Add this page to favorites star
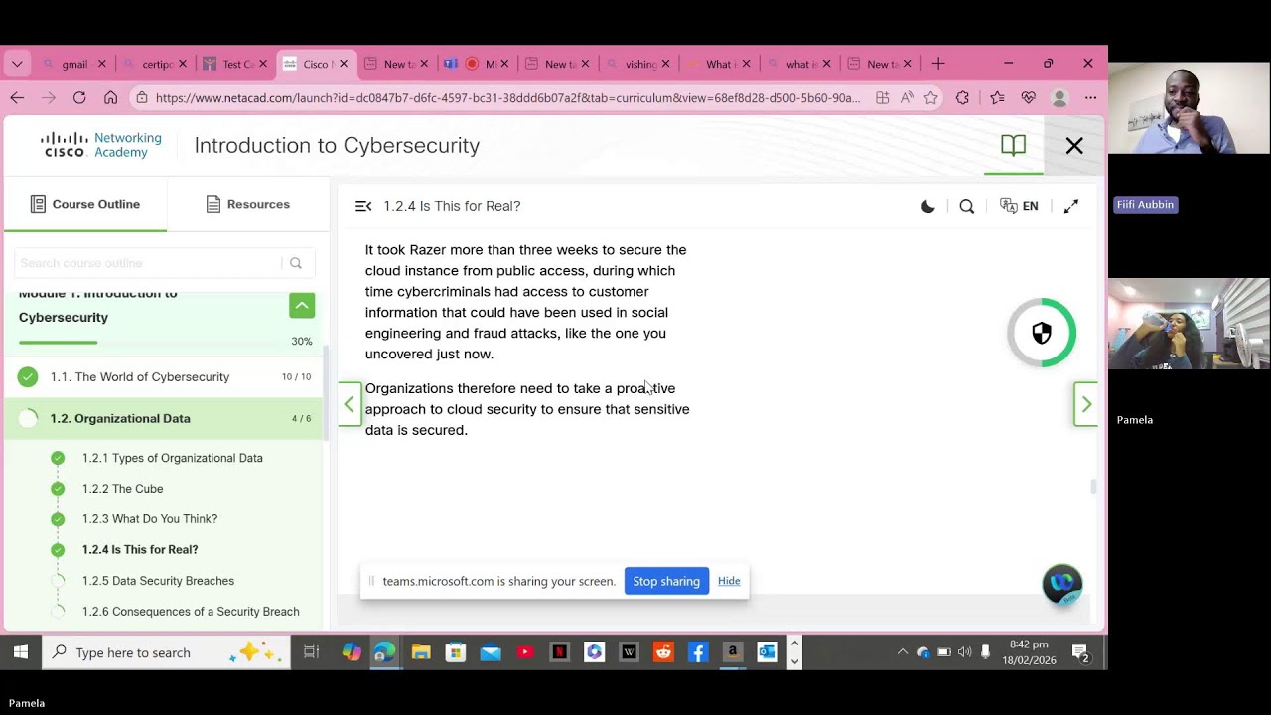Image resolution: width=1271 pixels, height=715 pixels. click(x=930, y=98)
